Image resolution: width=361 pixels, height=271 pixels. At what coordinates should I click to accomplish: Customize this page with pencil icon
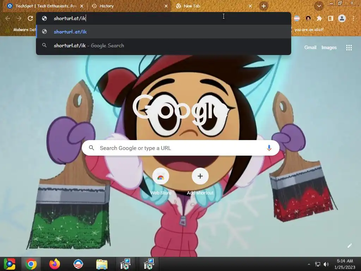[349, 246]
